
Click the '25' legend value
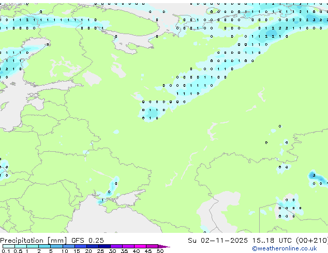(100, 251)
